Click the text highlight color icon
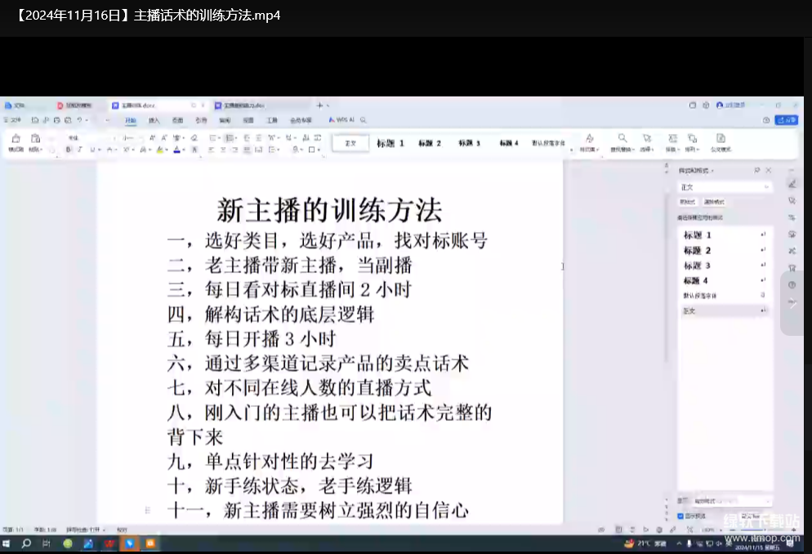The height and width of the screenshot is (554, 812). point(160,150)
